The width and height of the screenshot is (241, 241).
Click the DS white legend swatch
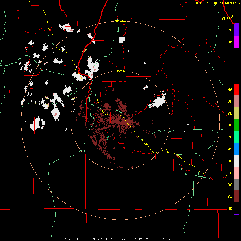(x=236, y=161)
